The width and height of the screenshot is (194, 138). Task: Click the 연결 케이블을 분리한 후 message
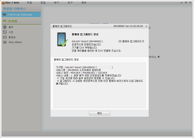[x=96, y=51]
